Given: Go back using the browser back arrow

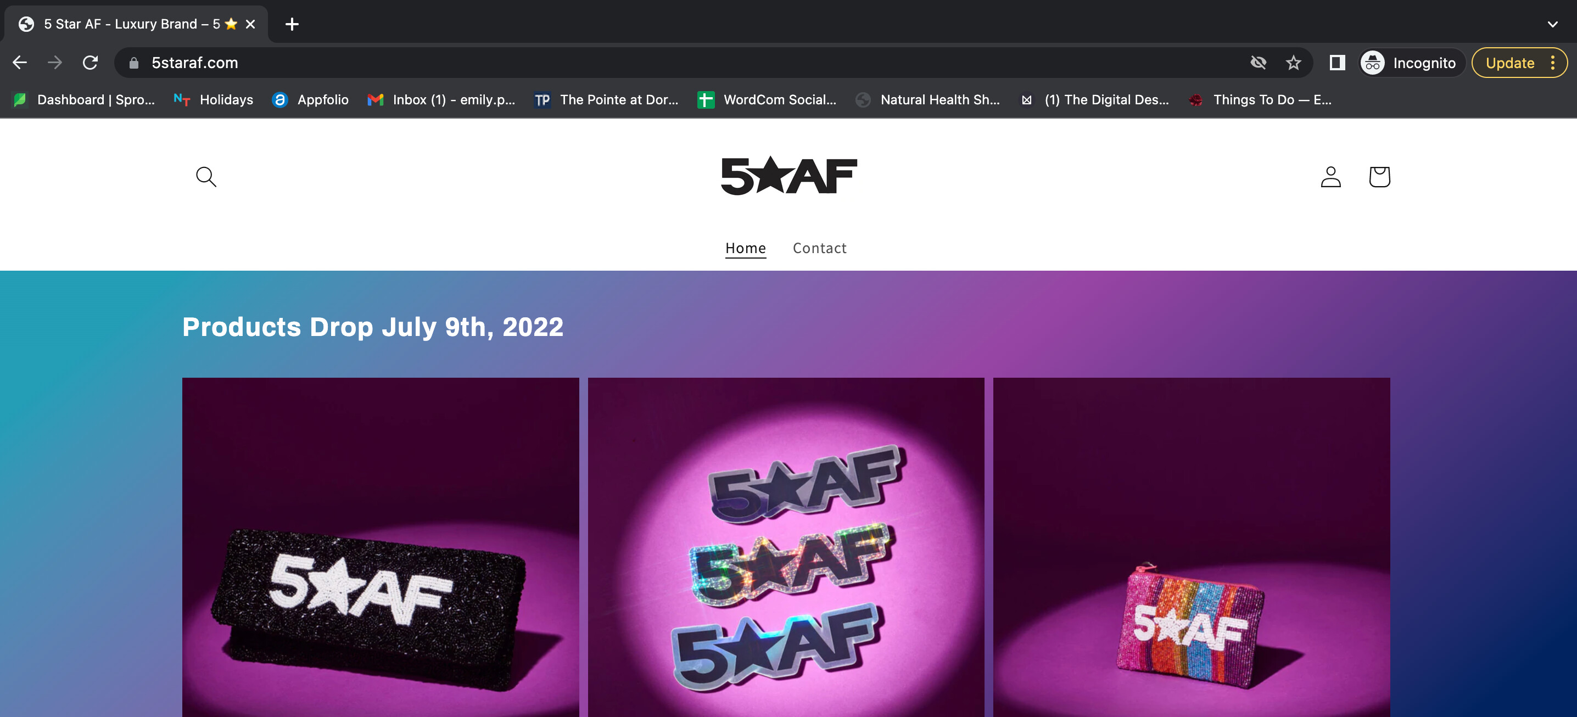Looking at the screenshot, I should [x=20, y=63].
